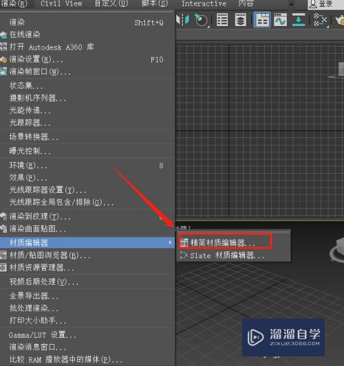Viewport: 344px width, 366px height.
Task: Choose 光线跟踪全局包含/排除(G)... entry
Action: click(87, 203)
